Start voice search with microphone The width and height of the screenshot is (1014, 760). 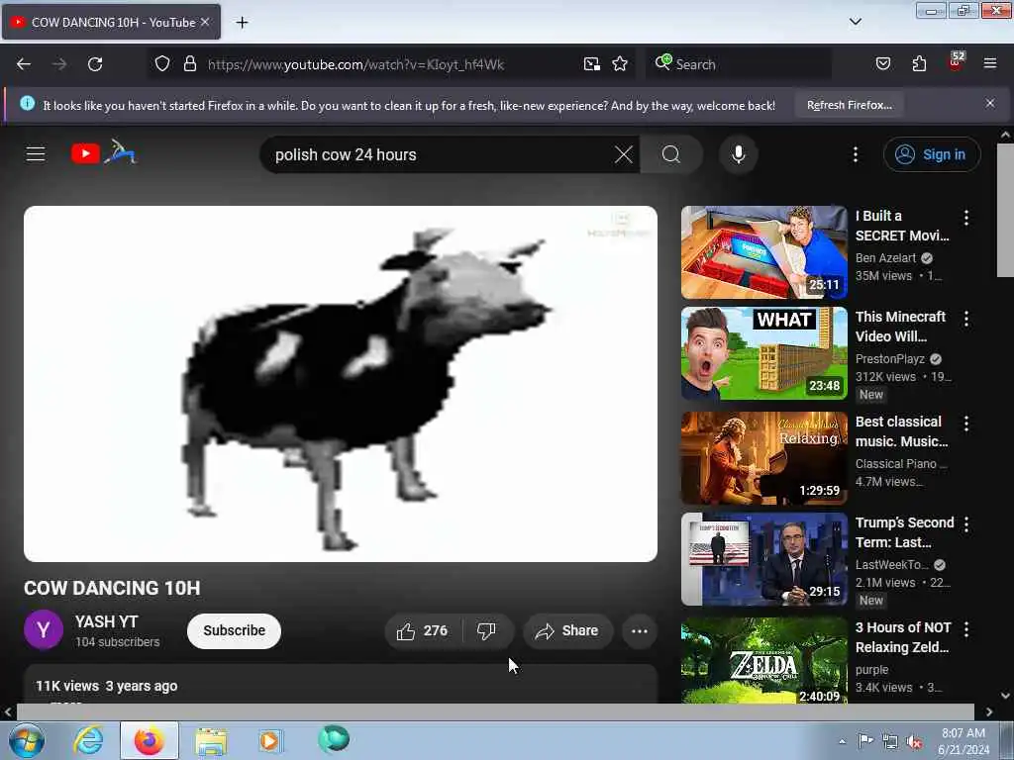tap(738, 154)
